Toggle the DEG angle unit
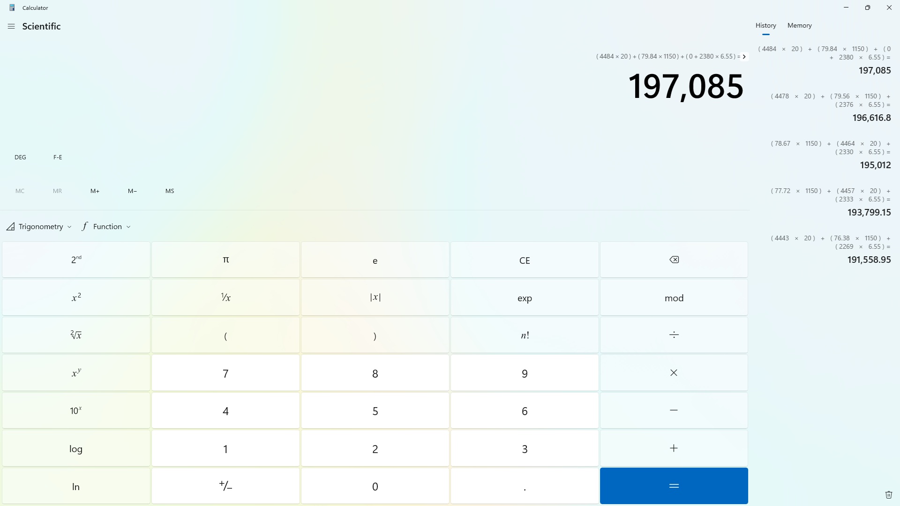The width and height of the screenshot is (900, 506). point(20,157)
